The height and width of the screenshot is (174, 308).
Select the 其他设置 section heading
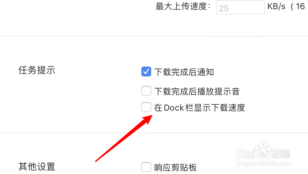pos(37,167)
